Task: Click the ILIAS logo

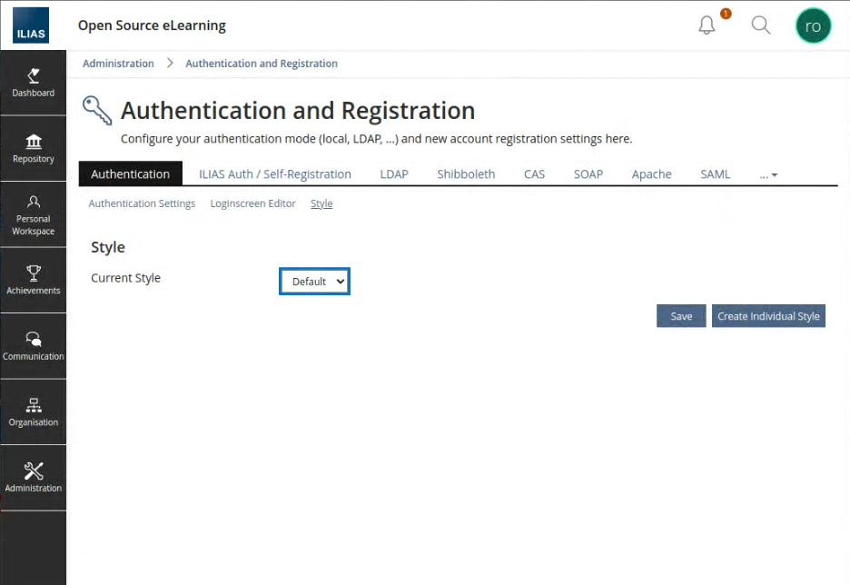Action: [x=32, y=26]
